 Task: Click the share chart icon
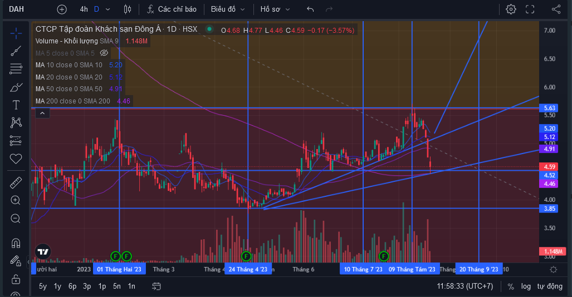point(556,9)
